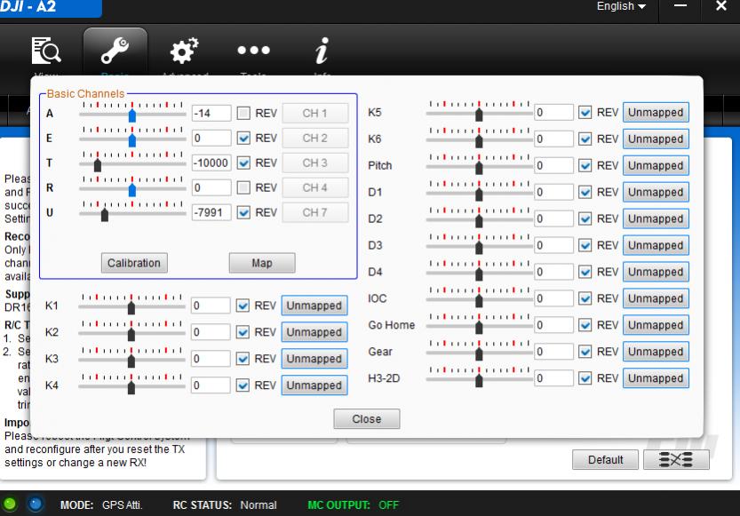
Task: Click the green status indicator light
Action: coord(10,504)
